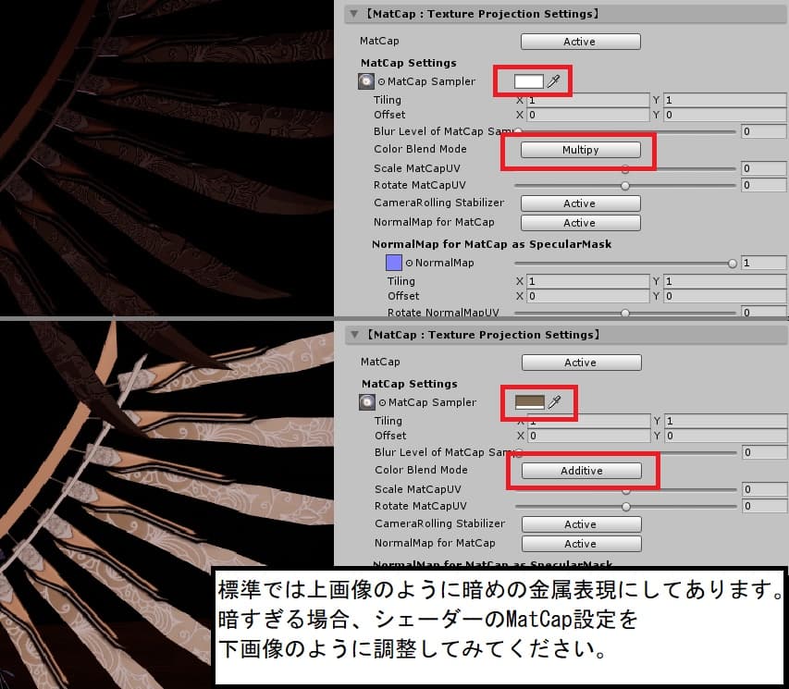Viewport: 789px width, 689px height.
Task: Toggle CameraRolling Stabilizer Active in lower panel
Action: 581,524
